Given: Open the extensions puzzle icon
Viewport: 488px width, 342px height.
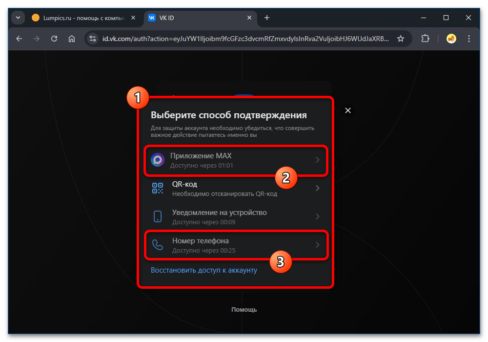Looking at the screenshot, I should tap(425, 39).
